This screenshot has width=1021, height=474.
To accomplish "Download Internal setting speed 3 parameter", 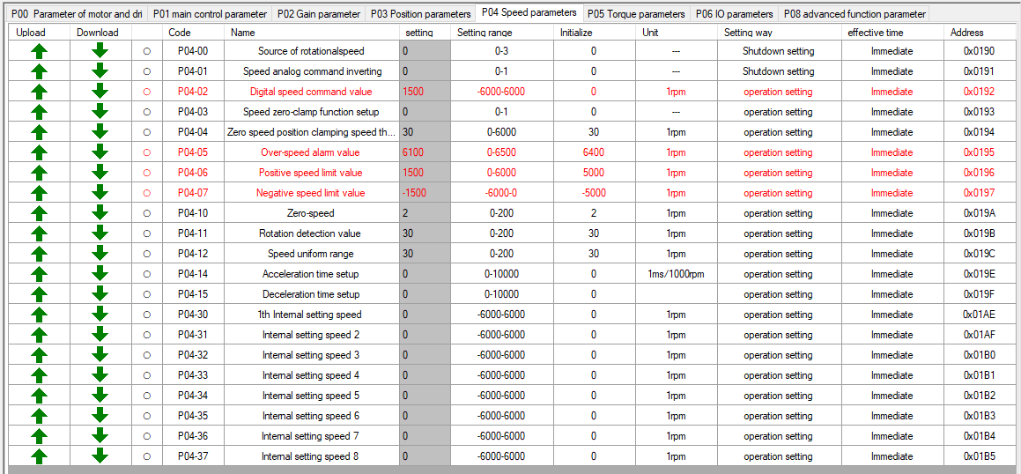I will pyautogui.click(x=100, y=355).
